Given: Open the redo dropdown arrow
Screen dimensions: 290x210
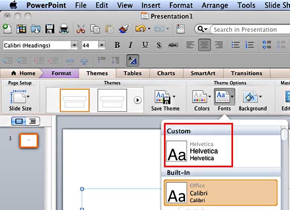Looking at the screenshot, I should [x=168, y=28].
